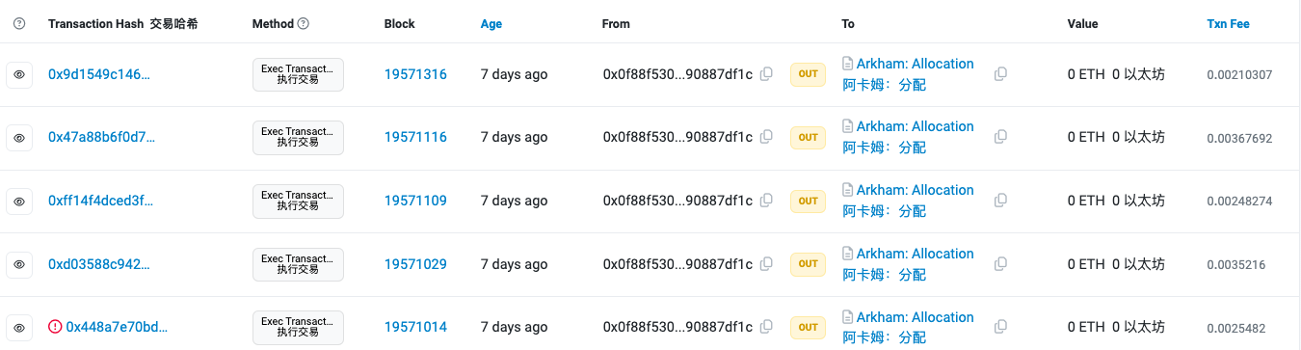This screenshot has height=350, width=1301.
Task: Click the Method column info question icon
Action: (x=304, y=23)
